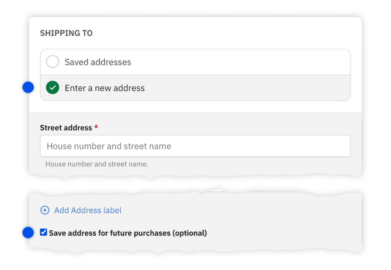Click the circled plus Add Address label icon
Screen dimensions: 391x270
pos(45,210)
